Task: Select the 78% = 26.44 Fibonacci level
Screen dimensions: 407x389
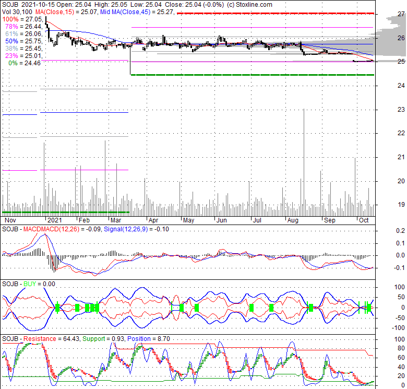Action: point(23,26)
